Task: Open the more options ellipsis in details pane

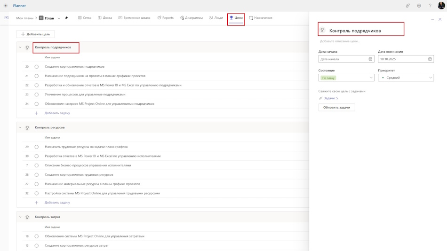Action: pyautogui.click(x=432, y=19)
